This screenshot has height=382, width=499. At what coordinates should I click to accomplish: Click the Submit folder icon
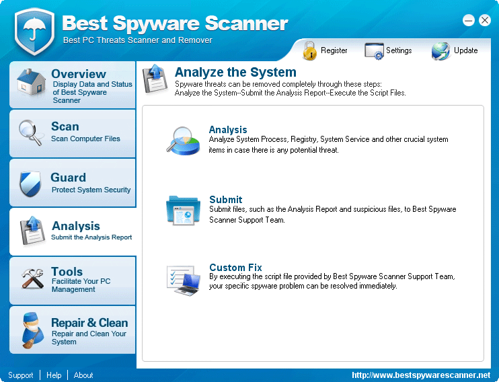[x=184, y=211]
